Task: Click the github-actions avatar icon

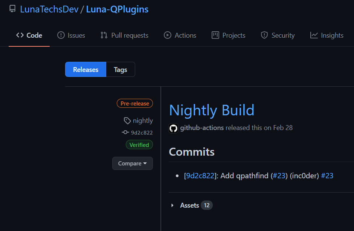Action: pyautogui.click(x=173, y=128)
